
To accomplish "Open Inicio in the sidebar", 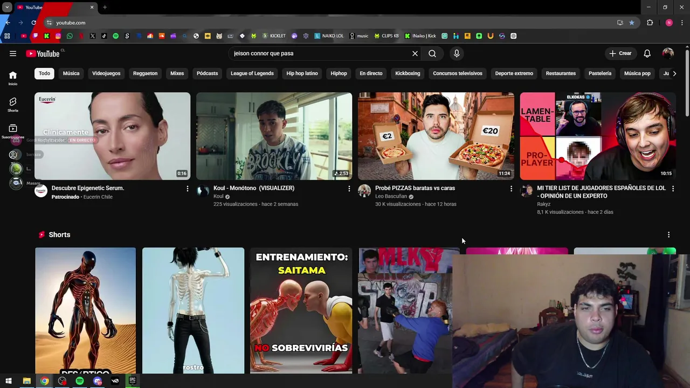I will [13, 78].
